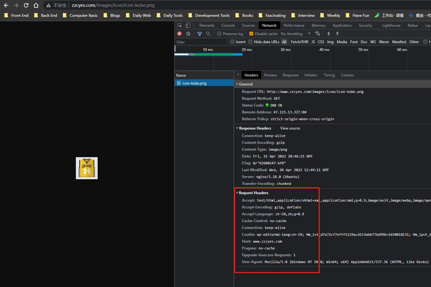Open the Performance panel

[294, 25]
